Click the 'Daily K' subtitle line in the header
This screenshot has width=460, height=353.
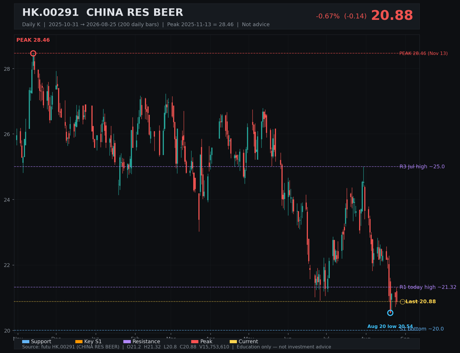146,24
